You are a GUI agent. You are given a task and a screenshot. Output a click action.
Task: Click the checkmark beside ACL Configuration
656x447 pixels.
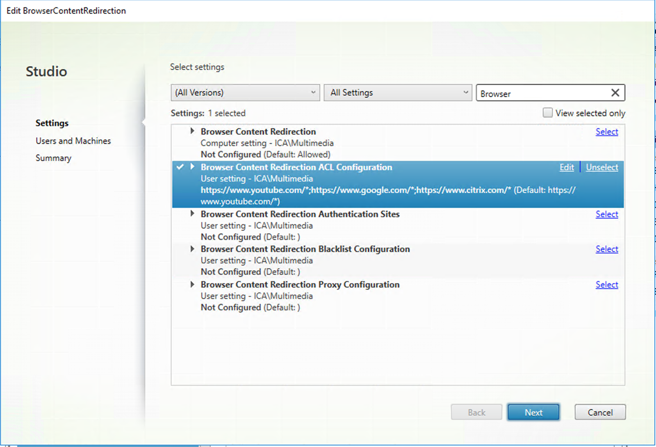[x=180, y=167]
